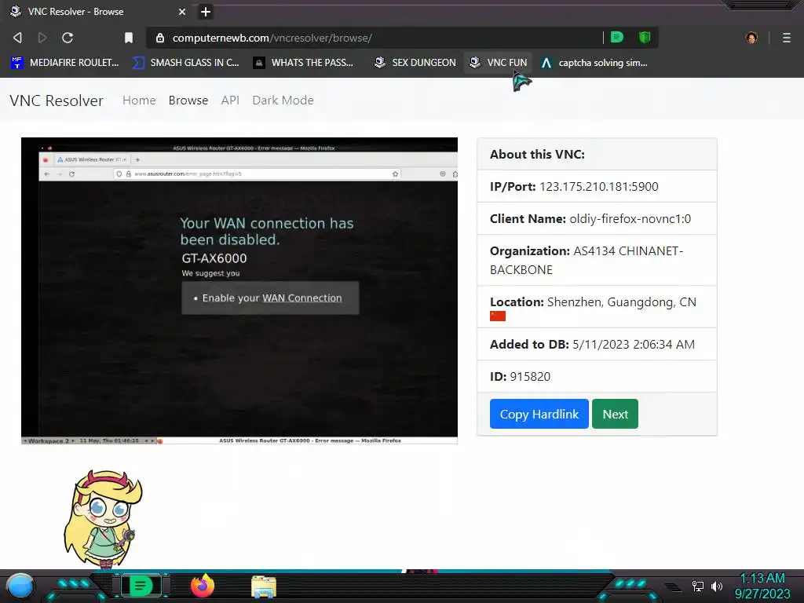Click the Added to DB date text

592,345
